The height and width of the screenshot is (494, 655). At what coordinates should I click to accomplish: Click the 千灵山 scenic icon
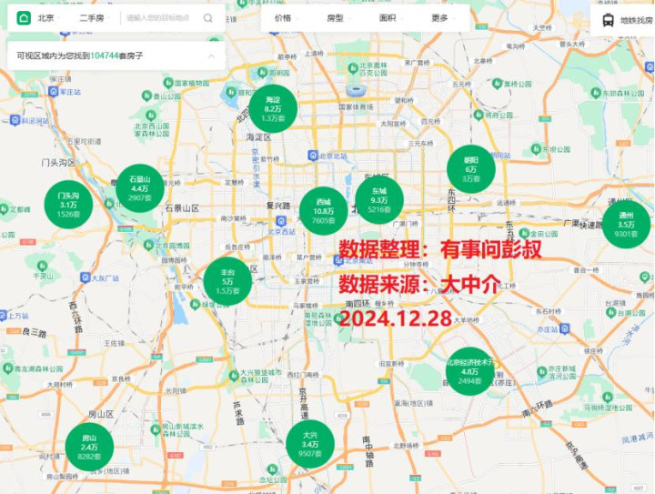[42, 266]
